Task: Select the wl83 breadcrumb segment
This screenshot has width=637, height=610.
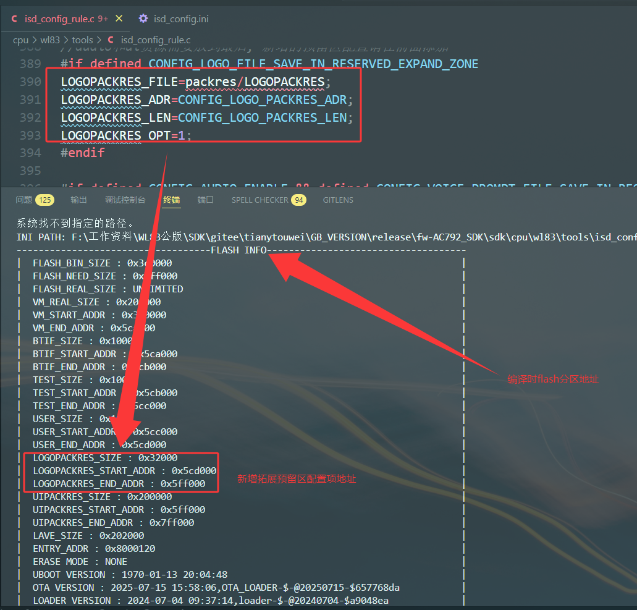Action: tap(50, 40)
